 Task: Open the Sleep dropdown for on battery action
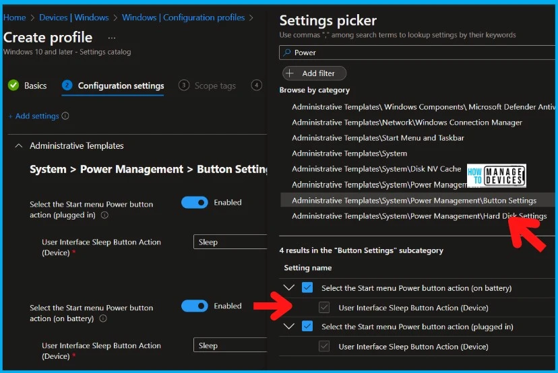(230, 345)
